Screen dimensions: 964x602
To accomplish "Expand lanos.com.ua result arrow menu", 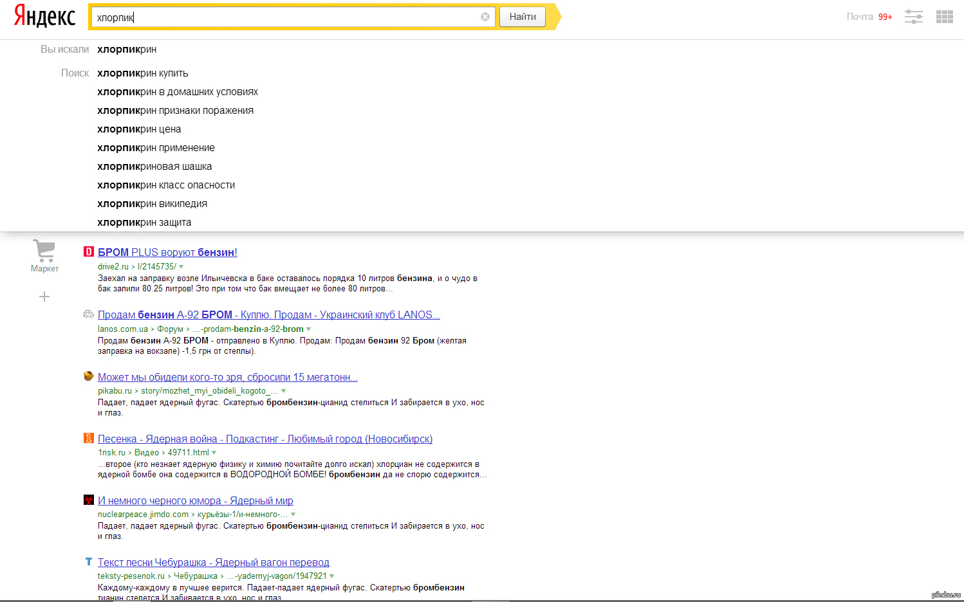I will coord(309,329).
